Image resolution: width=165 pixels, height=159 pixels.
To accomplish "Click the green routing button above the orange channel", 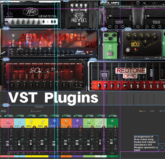I will tap(66, 116).
